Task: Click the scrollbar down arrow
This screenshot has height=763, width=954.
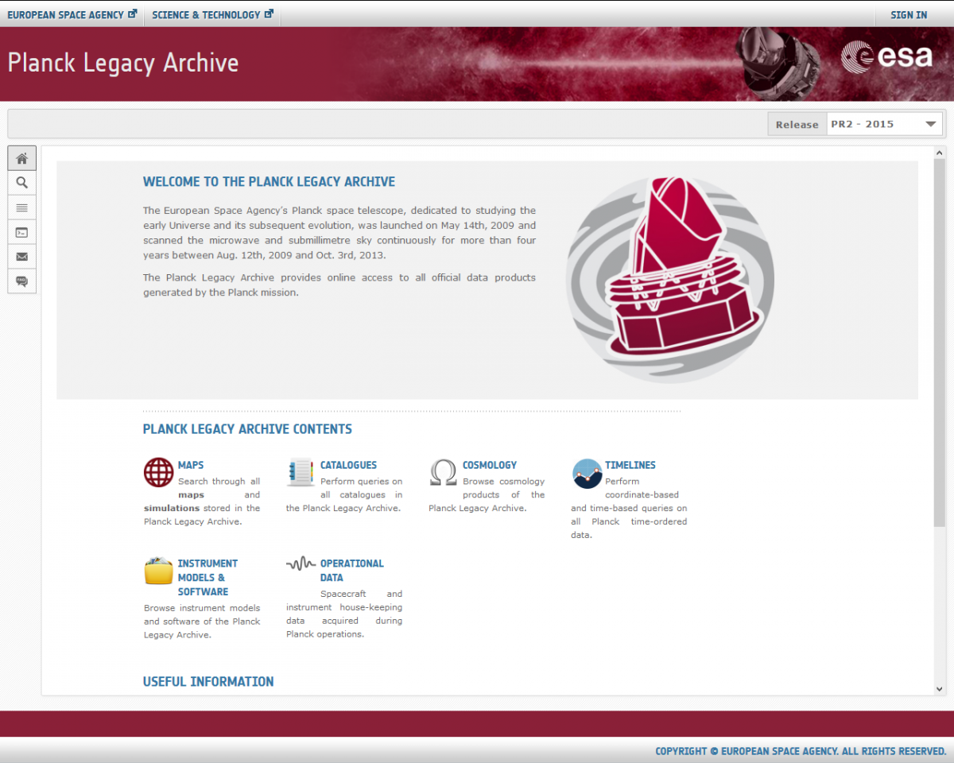Action: [x=939, y=689]
